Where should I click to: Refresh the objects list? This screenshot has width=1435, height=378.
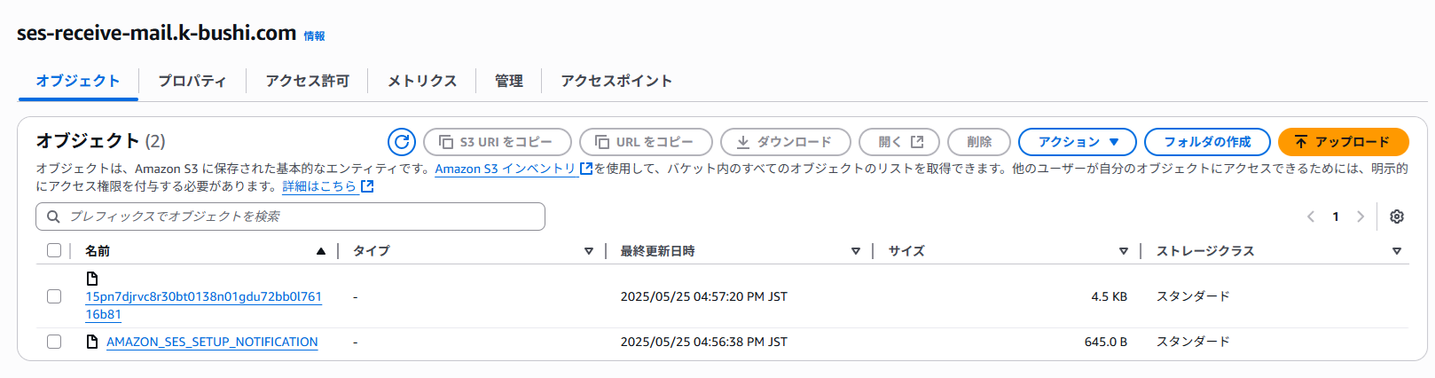pos(402,142)
